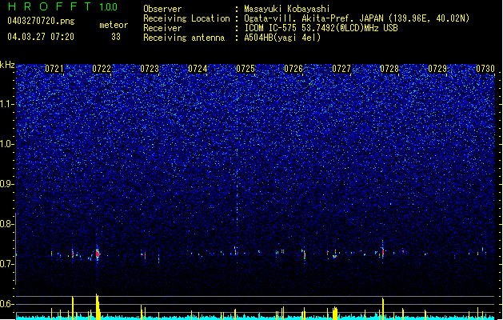Click the Observer label
Viewport: 503px width, 320px height.
[162, 9]
